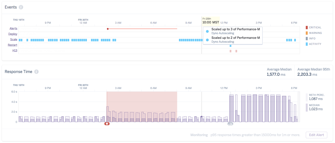Toggle the CRITICAL legend red swatch
The width and height of the screenshot is (335, 143).
(307, 28)
